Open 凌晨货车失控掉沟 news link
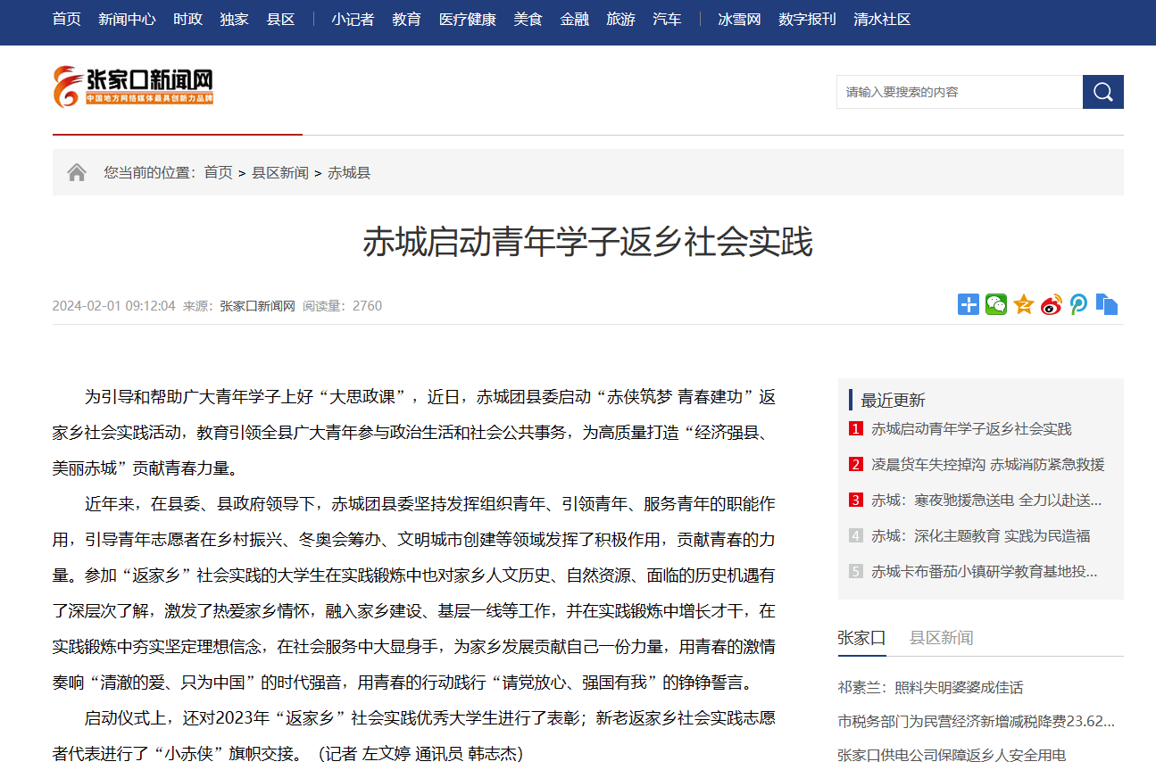Screen dimensions: 1156x770 click(987, 465)
